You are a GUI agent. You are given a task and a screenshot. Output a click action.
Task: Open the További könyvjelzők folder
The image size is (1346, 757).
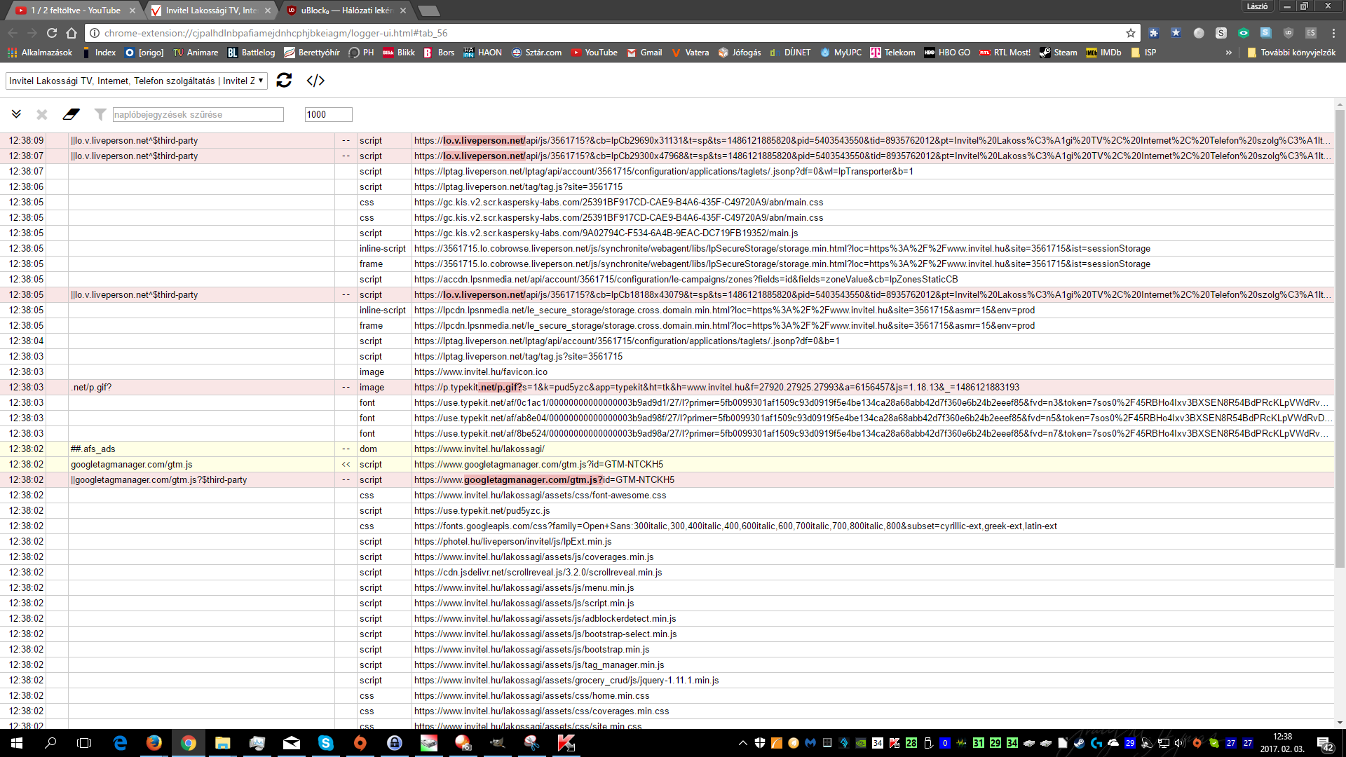click(x=1291, y=53)
